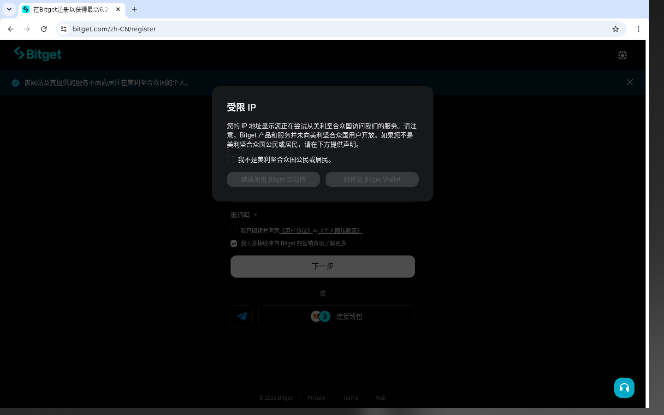Click the Bitget logo
Viewport: 664px width, 415px height.
pos(37,54)
